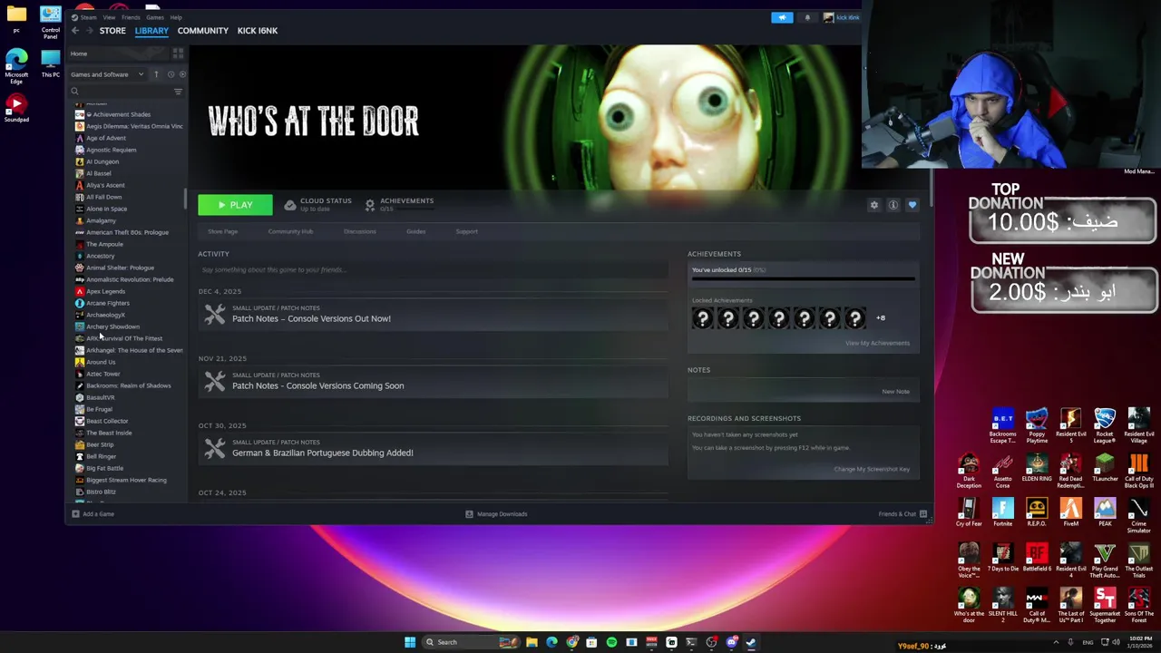Screen dimensions: 1161x653
Task: Open game settings gear icon
Action: pyautogui.click(x=874, y=205)
